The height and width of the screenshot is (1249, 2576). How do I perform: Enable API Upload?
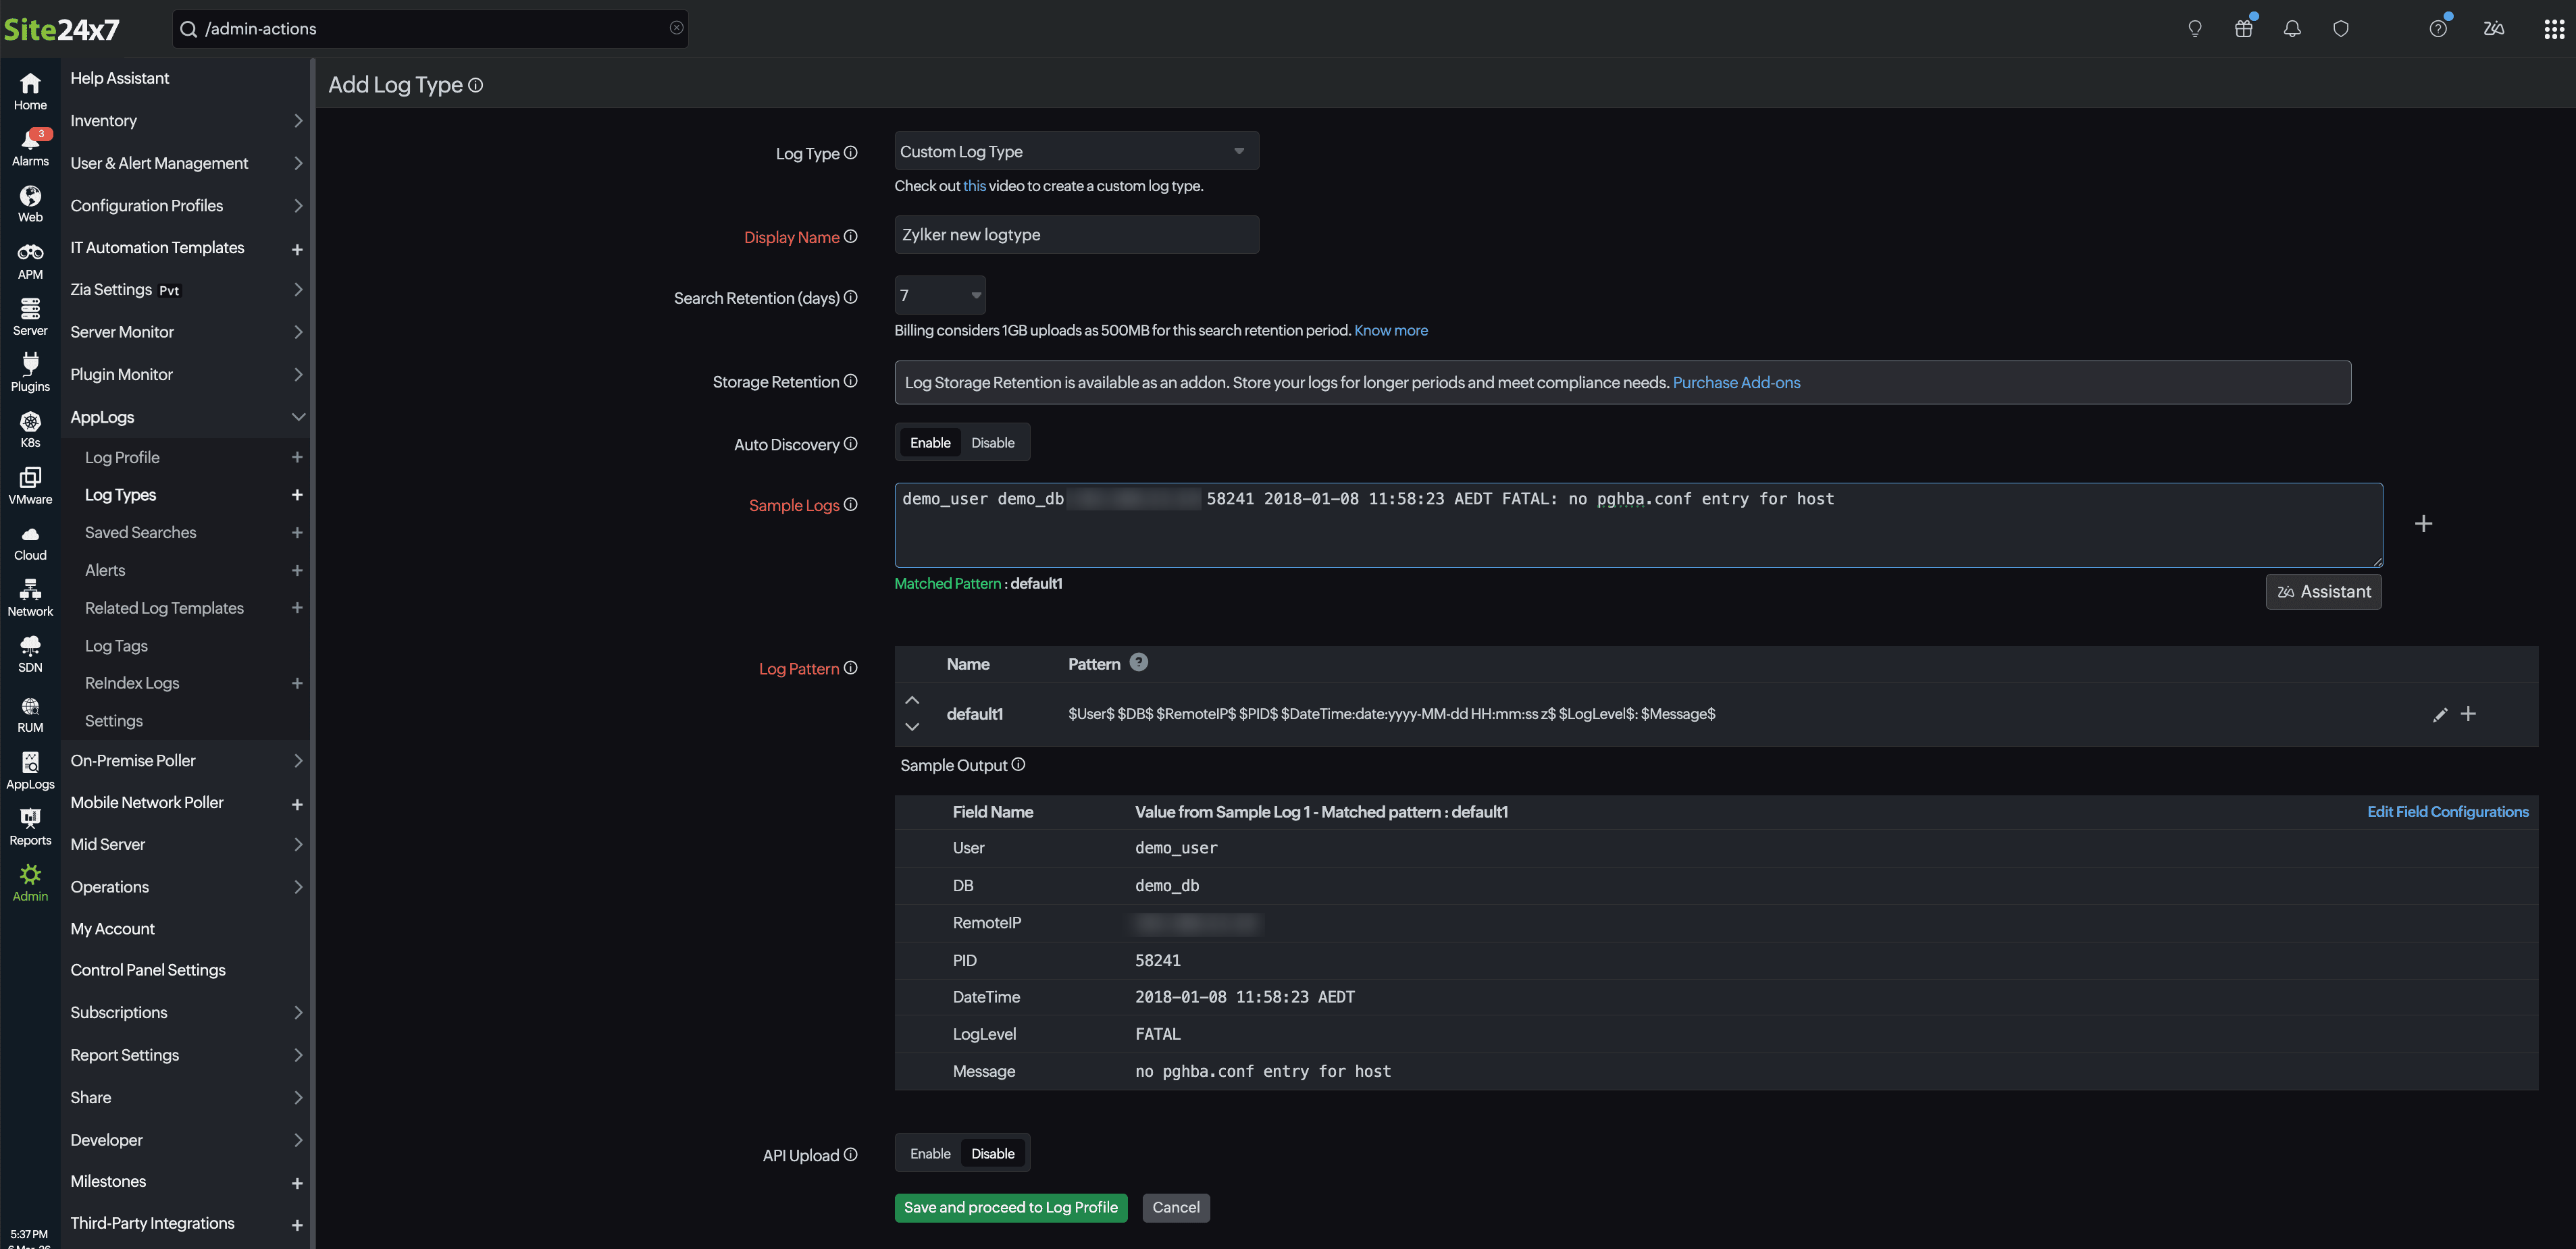(x=930, y=1153)
